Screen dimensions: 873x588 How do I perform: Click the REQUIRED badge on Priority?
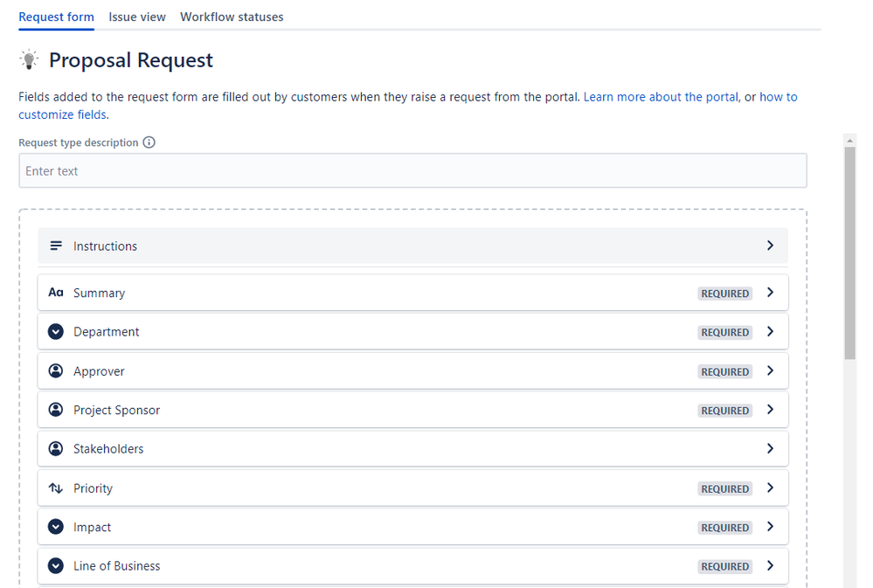(724, 488)
